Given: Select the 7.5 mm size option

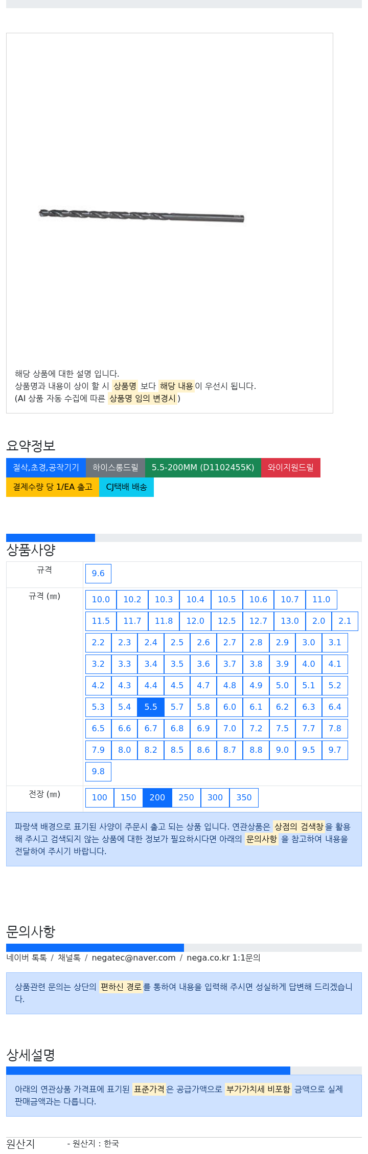Looking at the screenshot, I should click(x=282, y=729).
